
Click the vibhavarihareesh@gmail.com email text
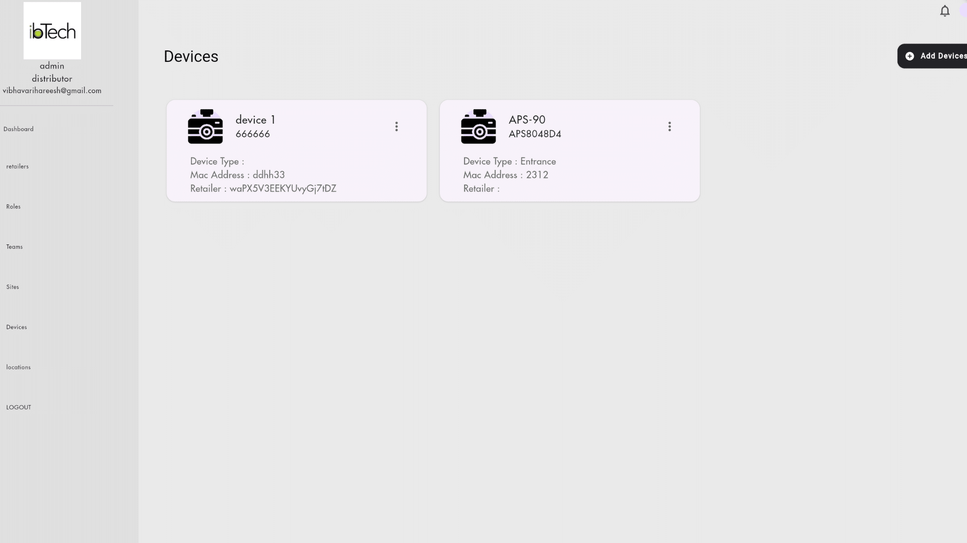click(52, 90)
